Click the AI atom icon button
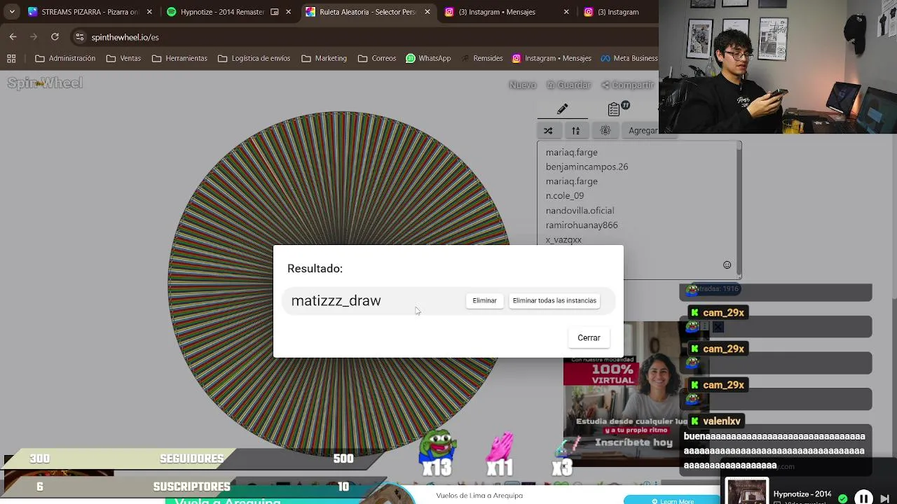The image size is (897, 504). (x=605, y=130)
